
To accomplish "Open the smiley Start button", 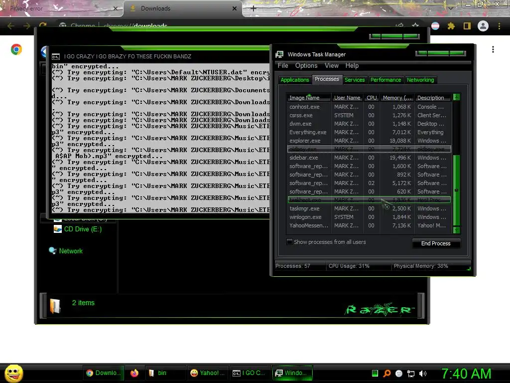I will (13, 373).
